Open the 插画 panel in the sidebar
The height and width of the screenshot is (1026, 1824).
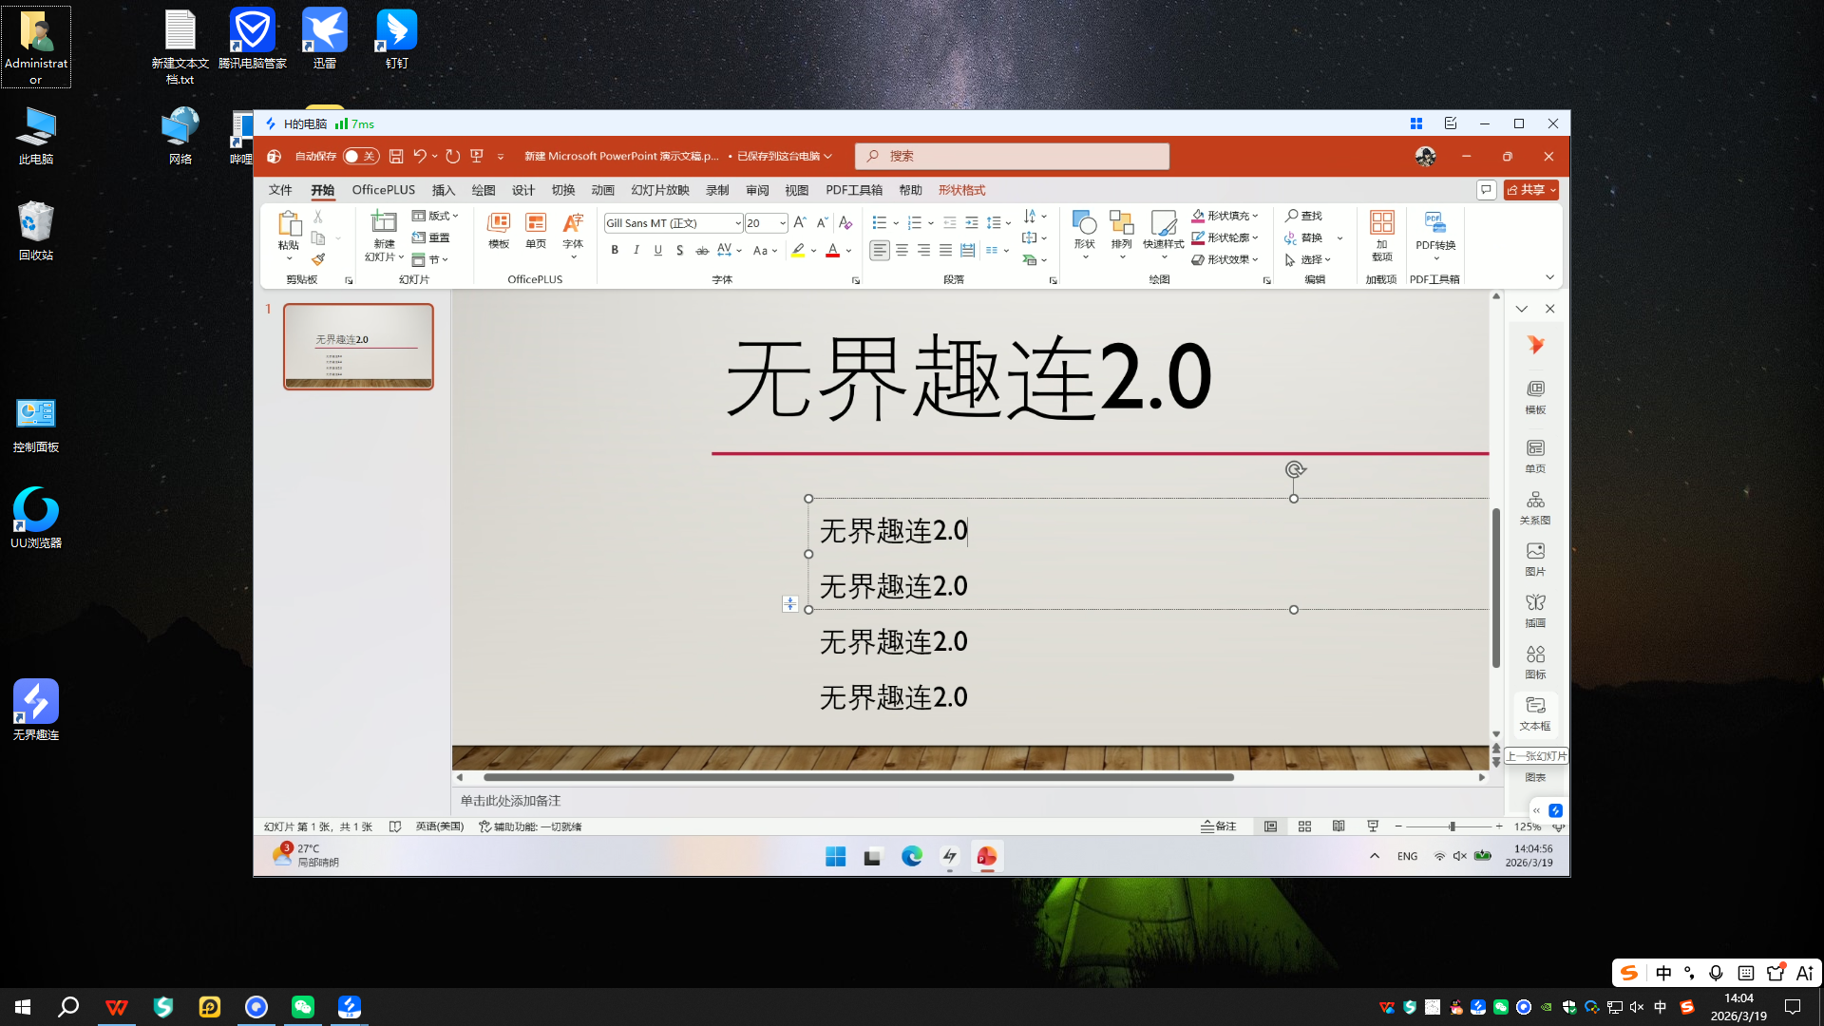(1535, 610)
